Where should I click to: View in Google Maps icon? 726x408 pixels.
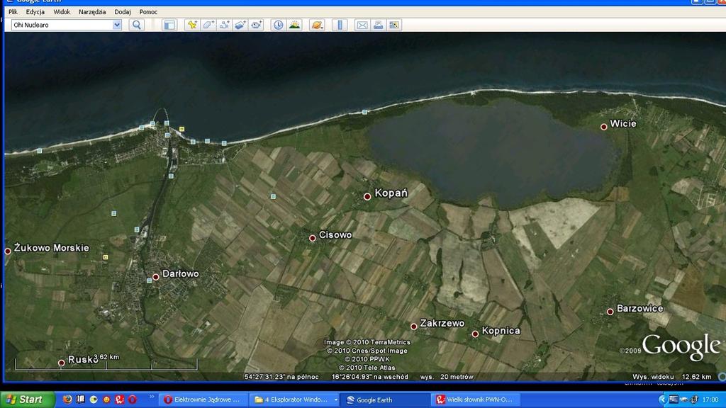(394, 25)
